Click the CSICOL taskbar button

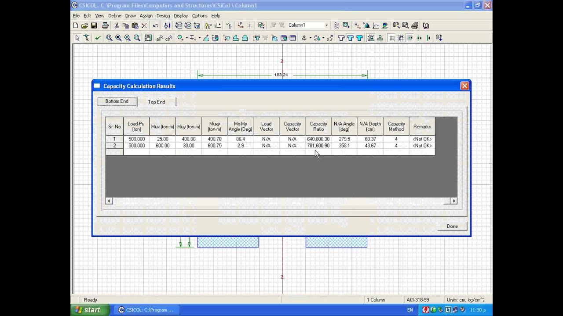(x=146, y=310)
